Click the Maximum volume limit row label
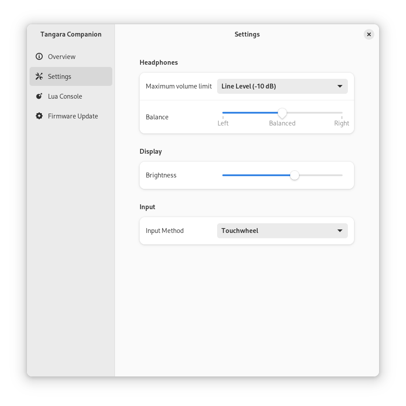The height and width of the screenshot is (406, 406). pos(179,86)
